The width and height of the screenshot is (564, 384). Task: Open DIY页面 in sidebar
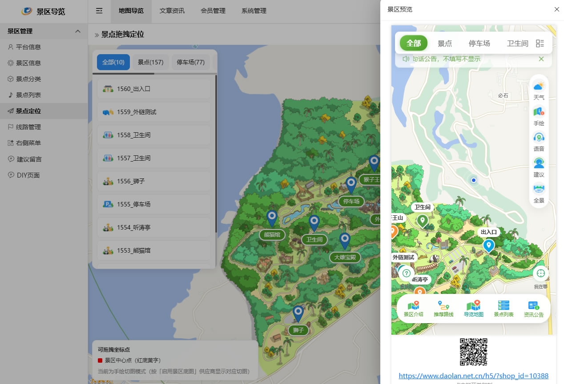[44, 175]
